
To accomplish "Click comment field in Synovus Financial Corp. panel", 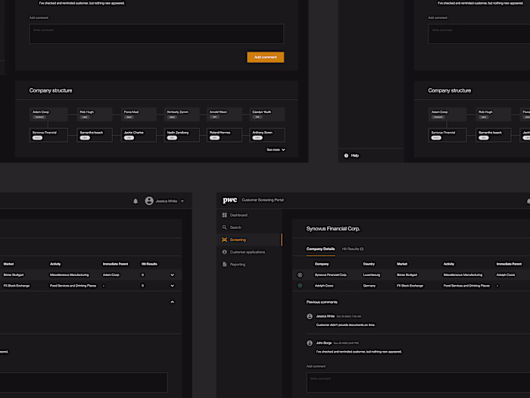I will [418, 382].
